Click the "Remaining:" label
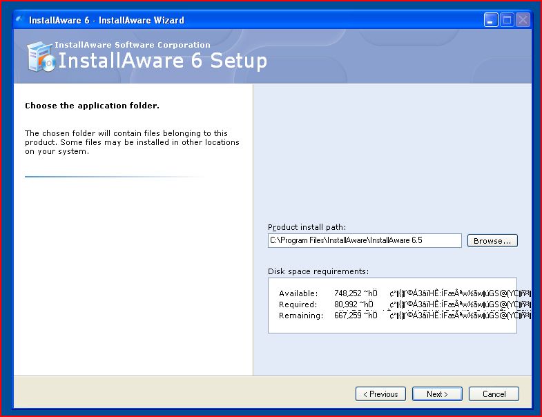The height and width of the screenshot is (417, 542). tap(301, 316)
